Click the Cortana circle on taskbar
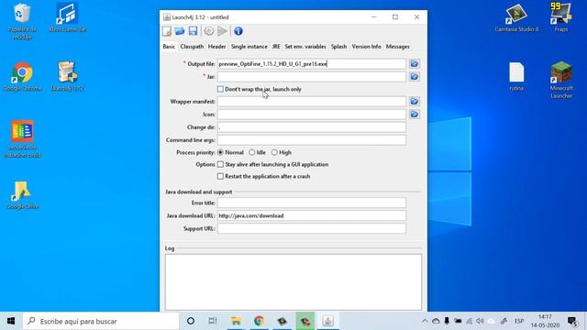 (x=191, y=321)
